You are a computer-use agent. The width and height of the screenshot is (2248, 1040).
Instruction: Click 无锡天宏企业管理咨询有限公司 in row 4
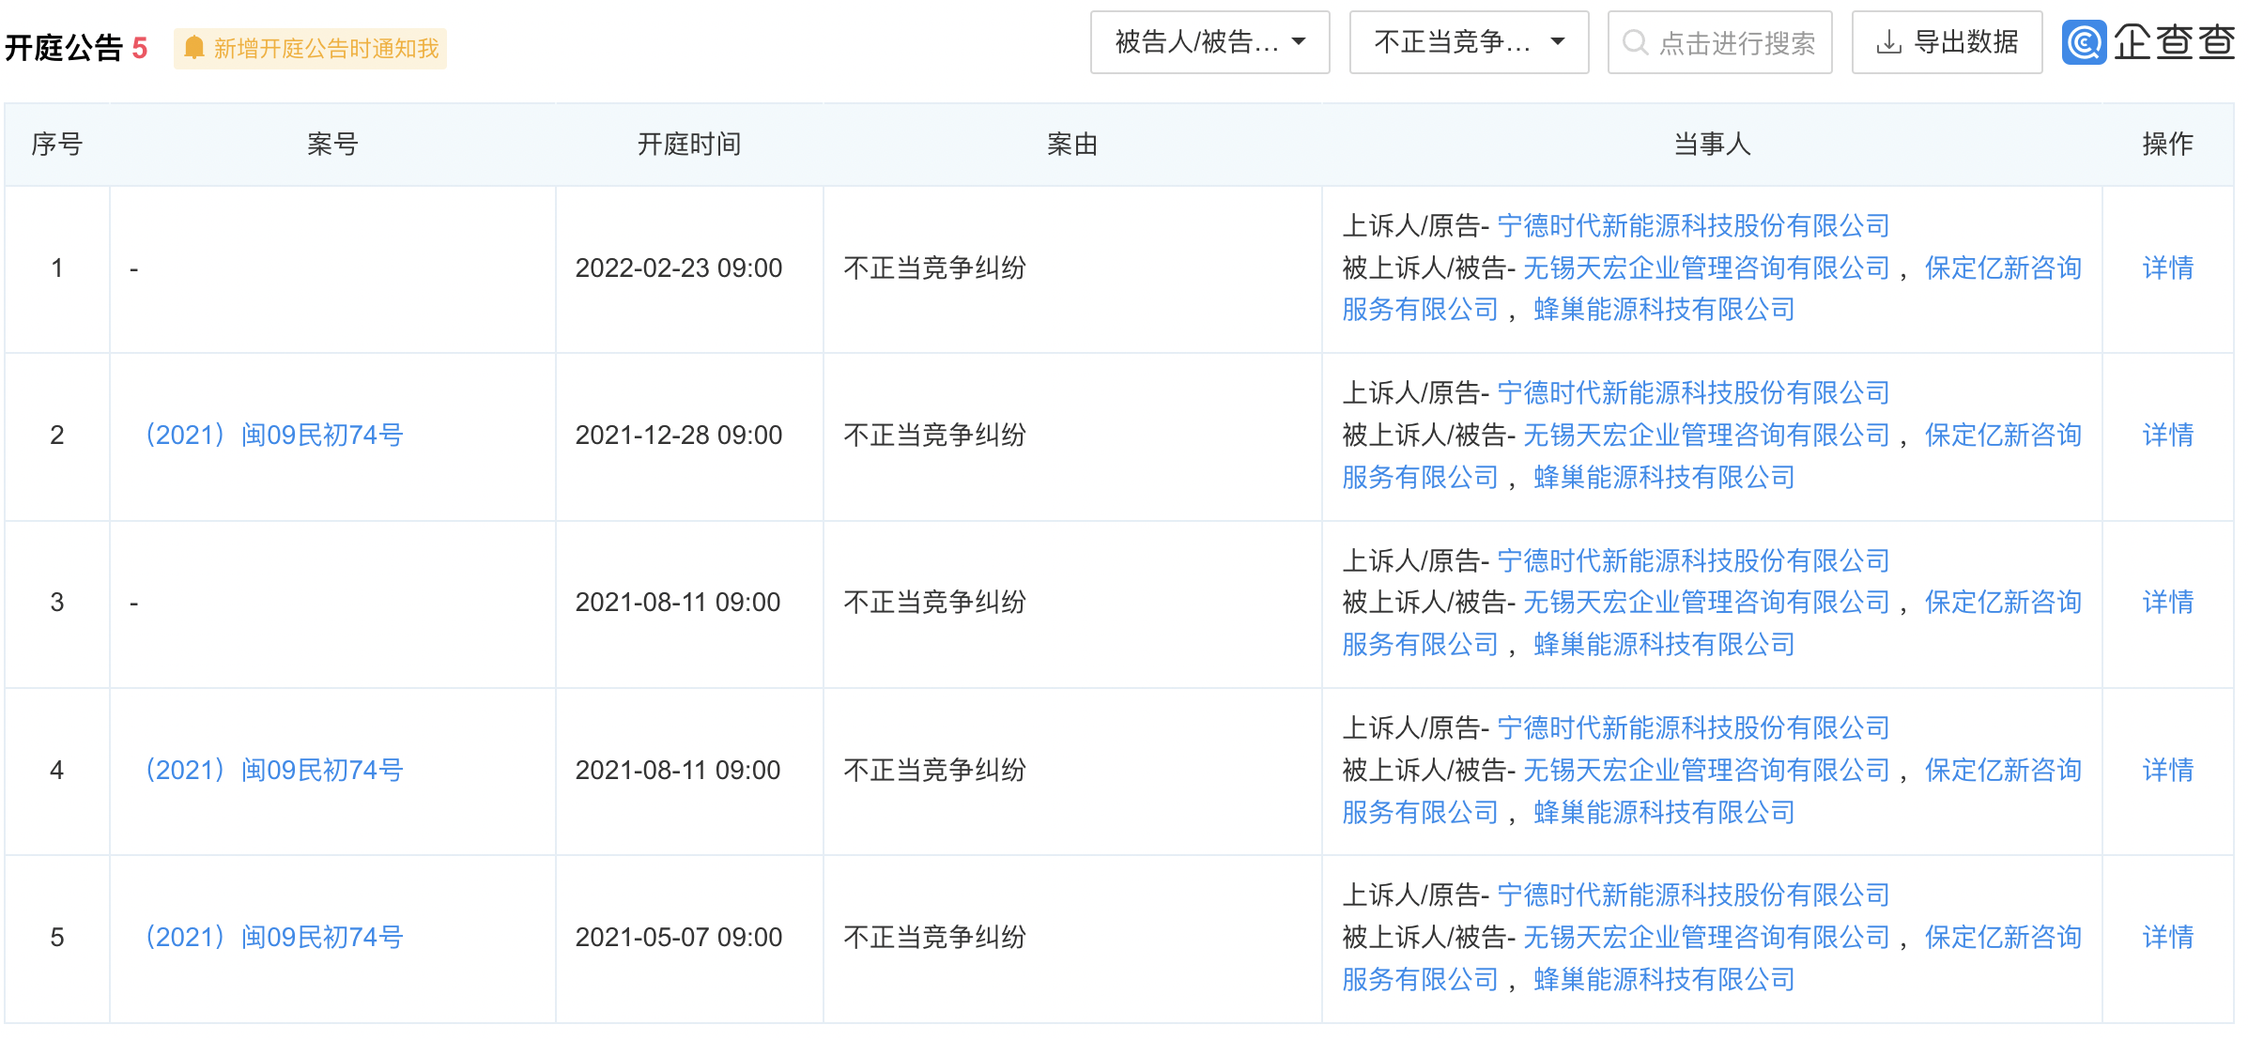point(1706,771)
